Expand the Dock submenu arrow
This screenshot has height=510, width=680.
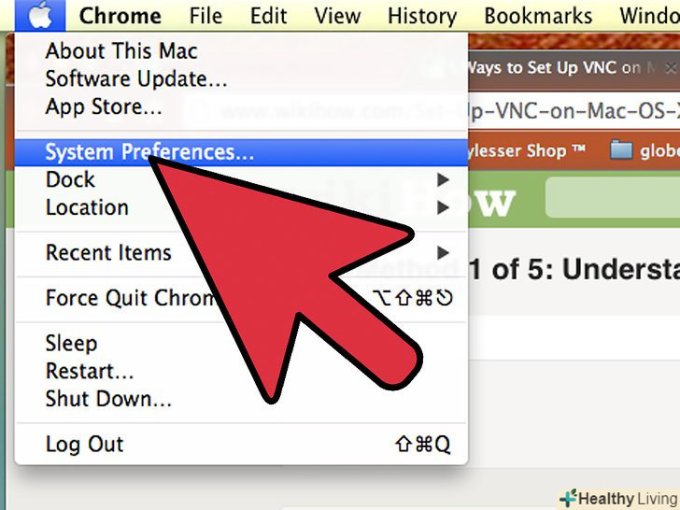click(443, 179)
